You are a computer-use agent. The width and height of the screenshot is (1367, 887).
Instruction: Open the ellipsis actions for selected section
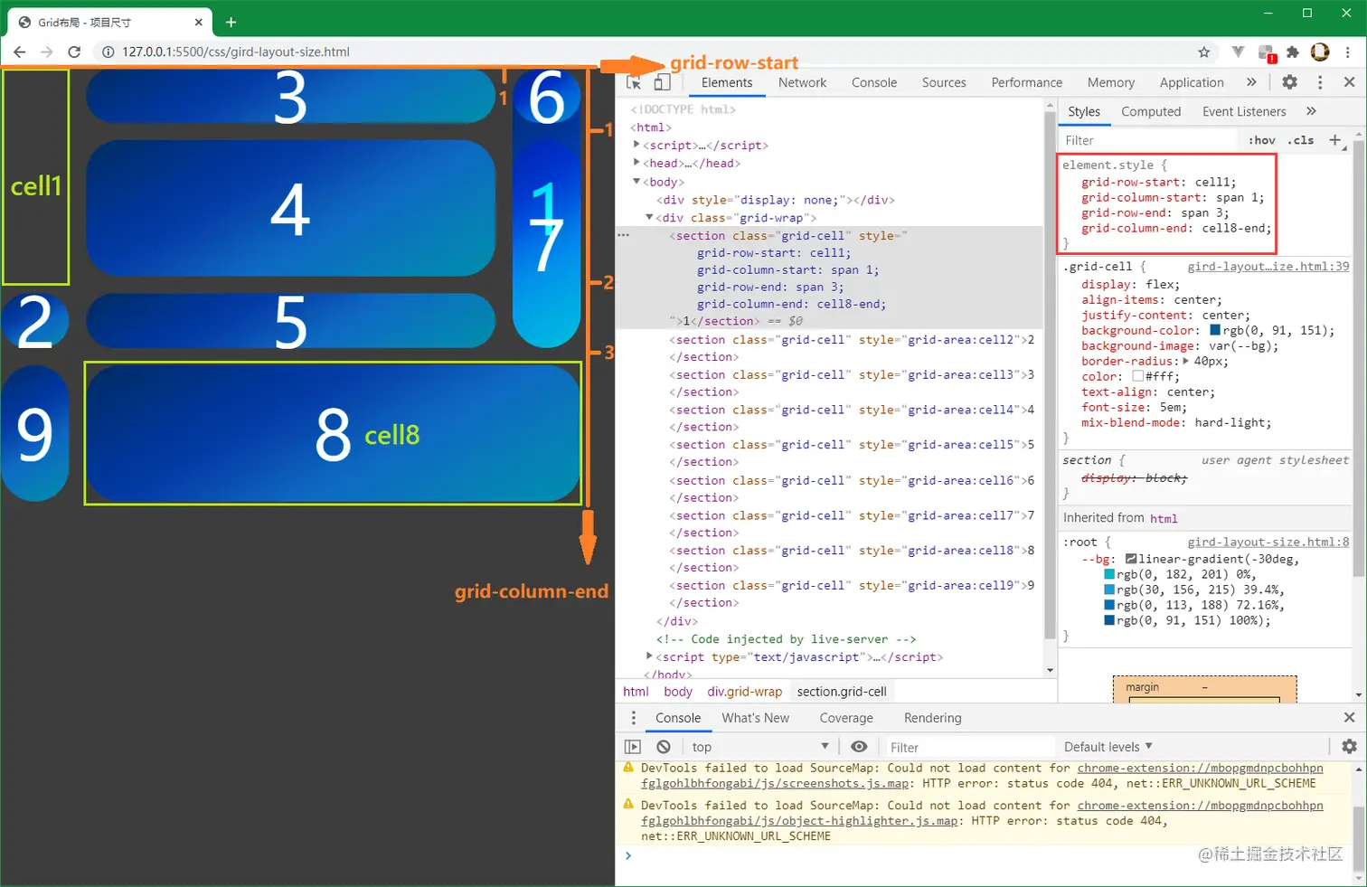pyautogui.click(x=623, y=235)
